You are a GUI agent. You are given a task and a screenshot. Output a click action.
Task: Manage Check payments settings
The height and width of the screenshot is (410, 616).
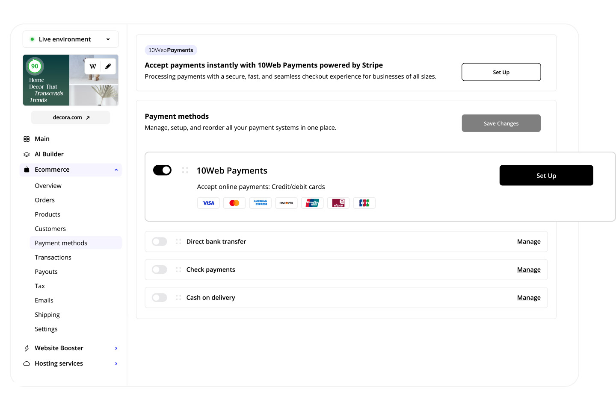529,269
